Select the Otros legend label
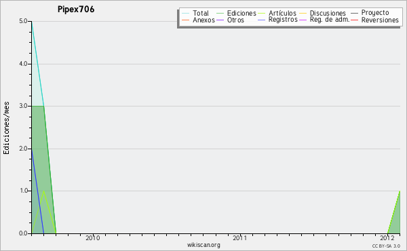This screenshot has height=251, width=407. point(235,20)
